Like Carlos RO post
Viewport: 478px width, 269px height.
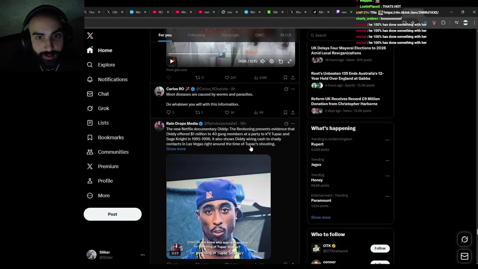(229, 112)
